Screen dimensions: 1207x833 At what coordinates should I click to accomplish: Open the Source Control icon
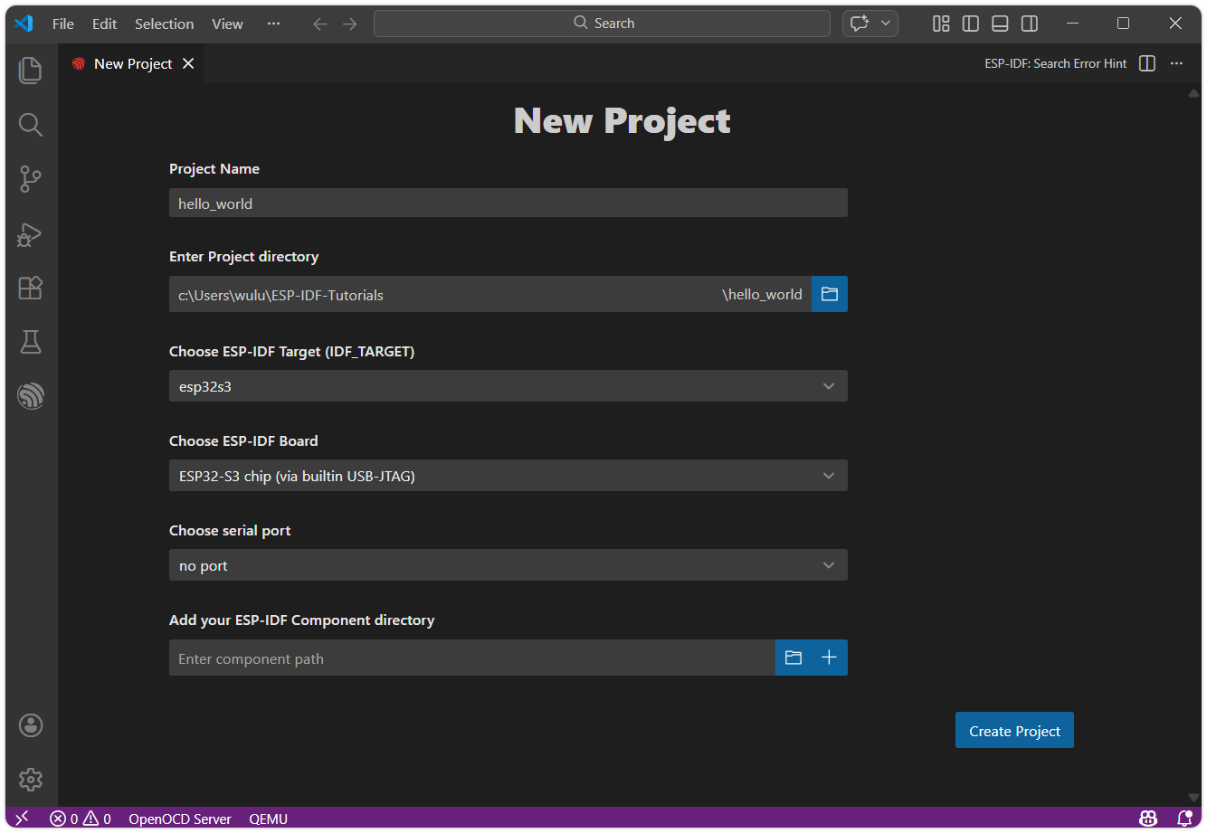tap(31, 179)
